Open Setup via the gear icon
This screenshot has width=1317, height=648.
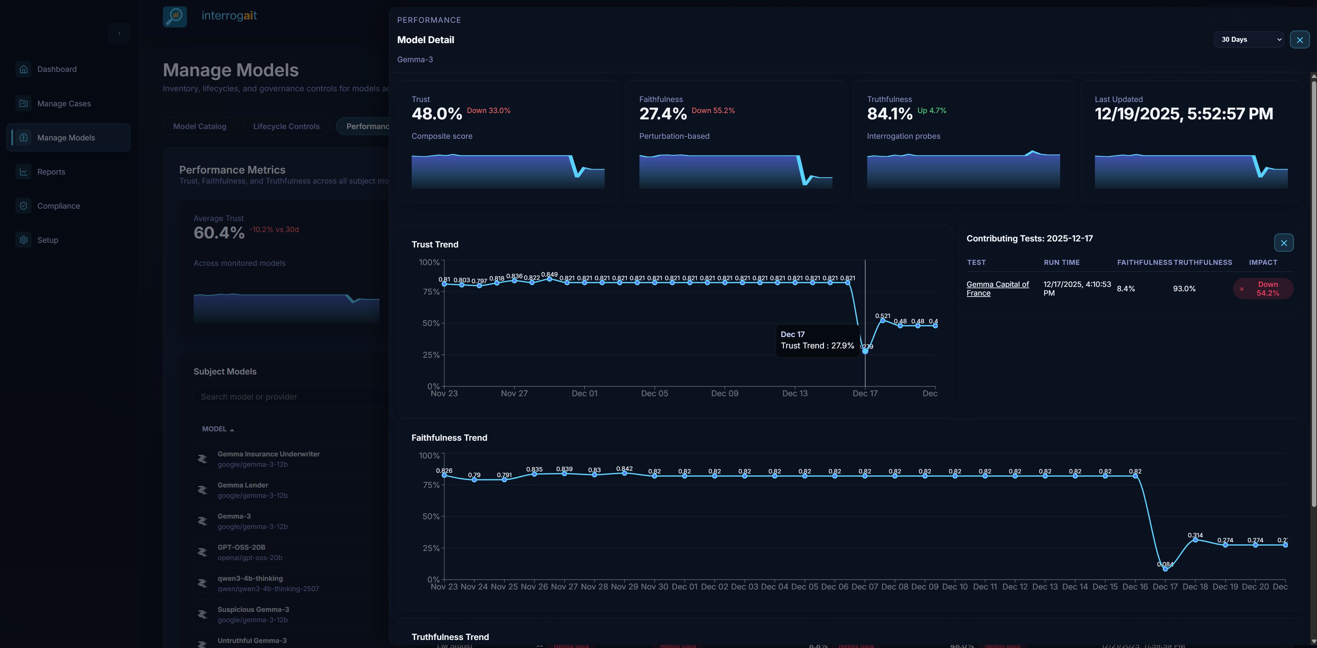pos(23,240)
